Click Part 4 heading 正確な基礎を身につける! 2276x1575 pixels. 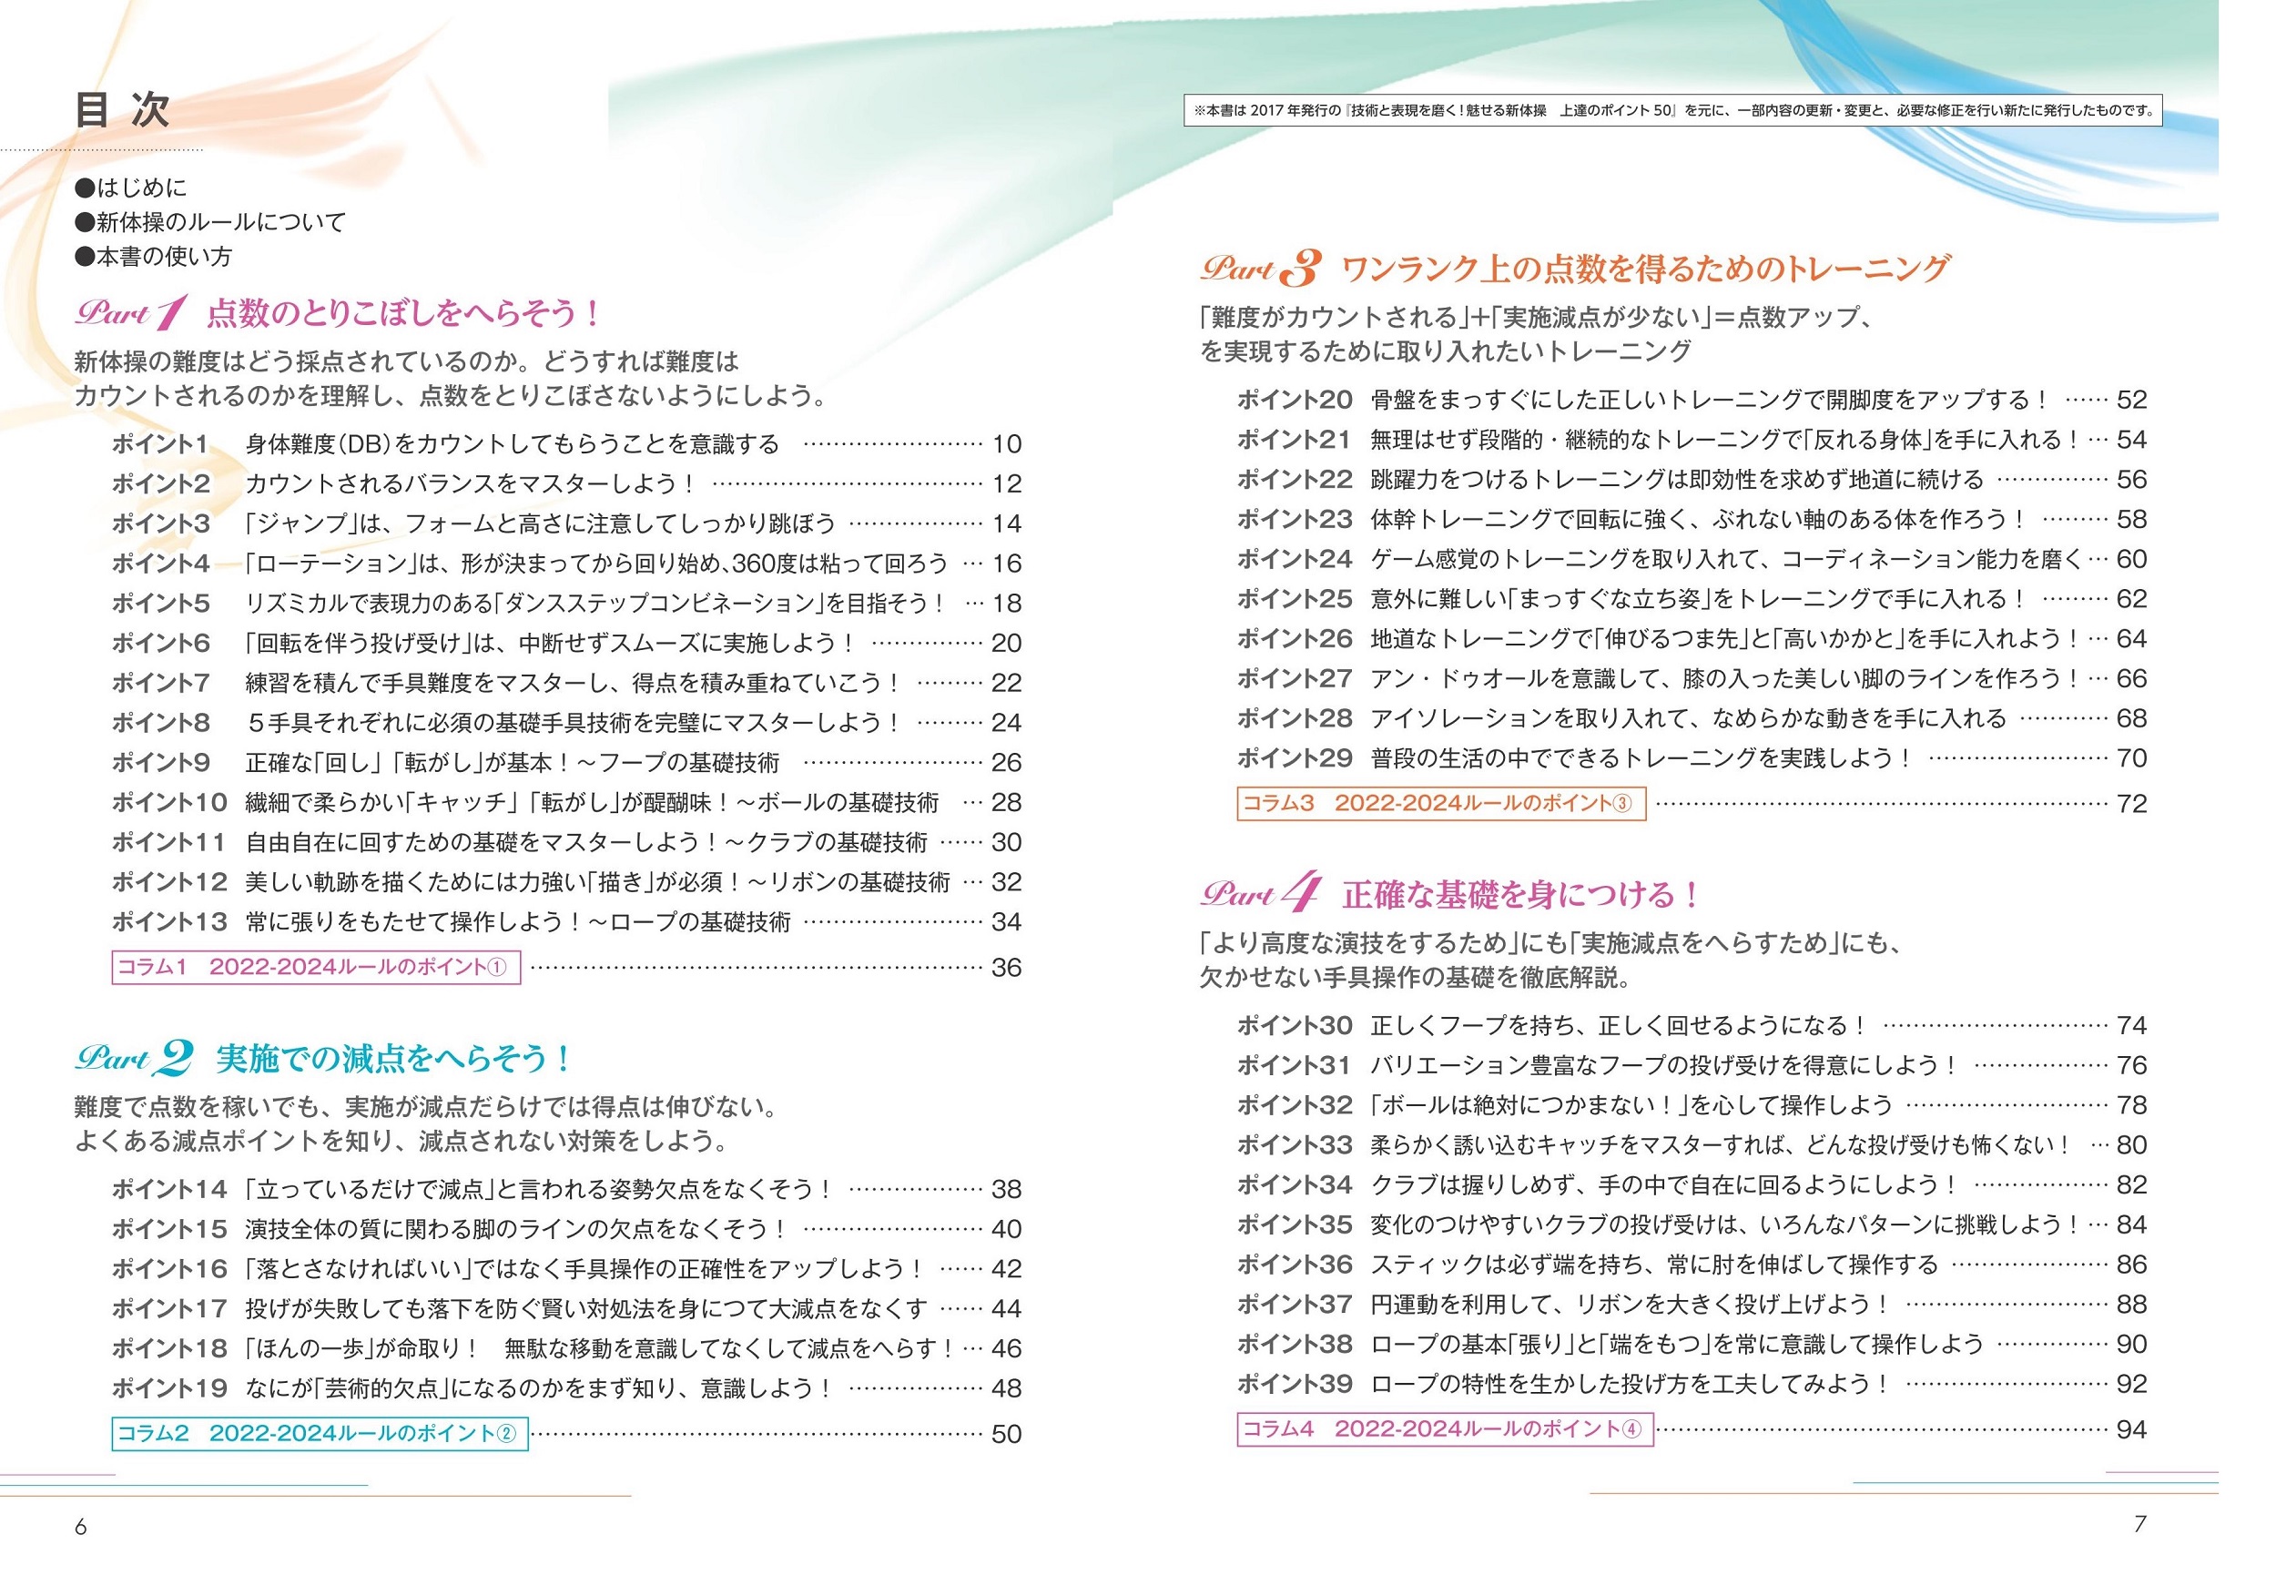click(x=1451, y=895)
